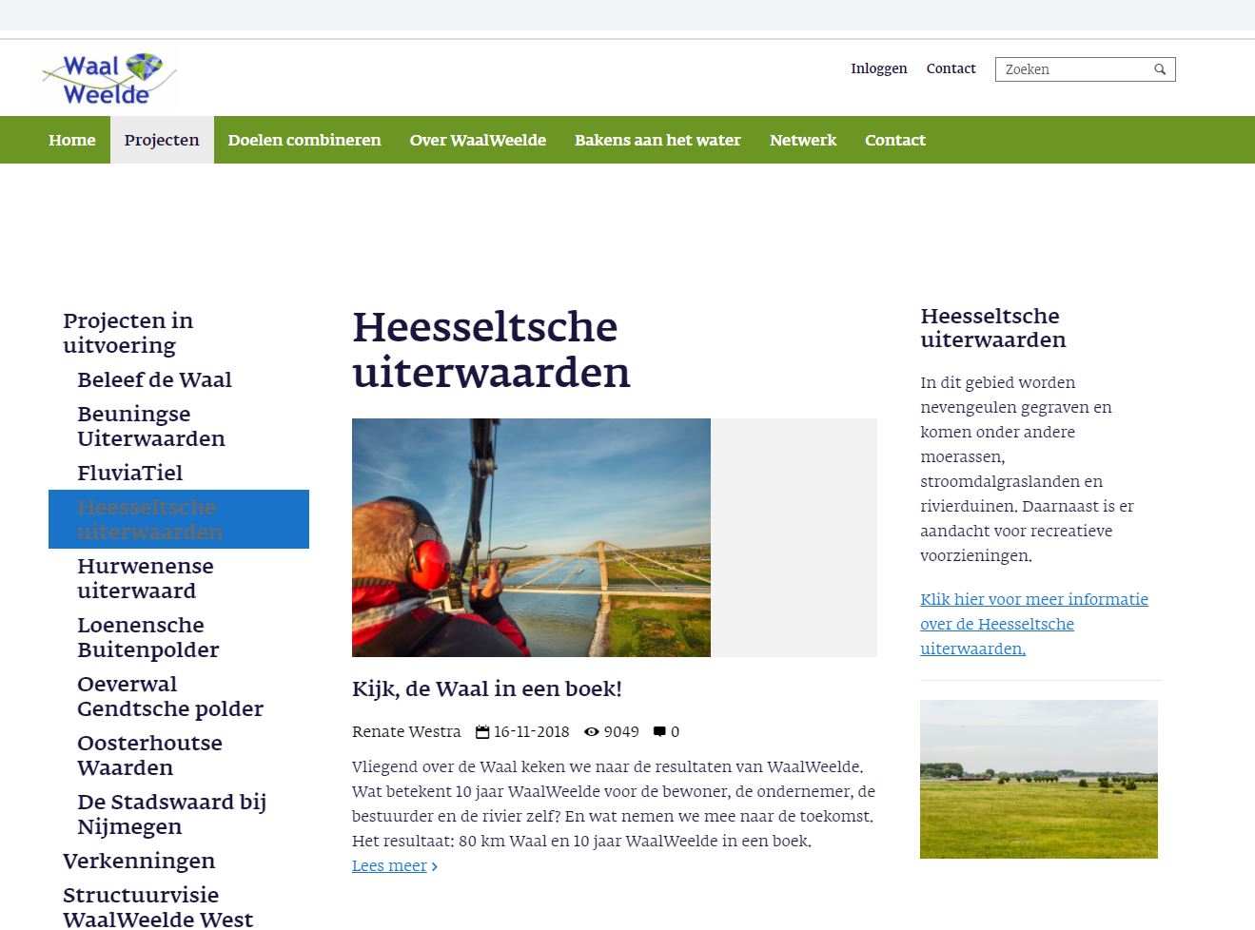Open the Netwerk menu item

click(x=802, y=140)
